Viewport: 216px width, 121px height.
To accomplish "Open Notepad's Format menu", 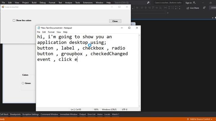I will click(x=51, y=32).
